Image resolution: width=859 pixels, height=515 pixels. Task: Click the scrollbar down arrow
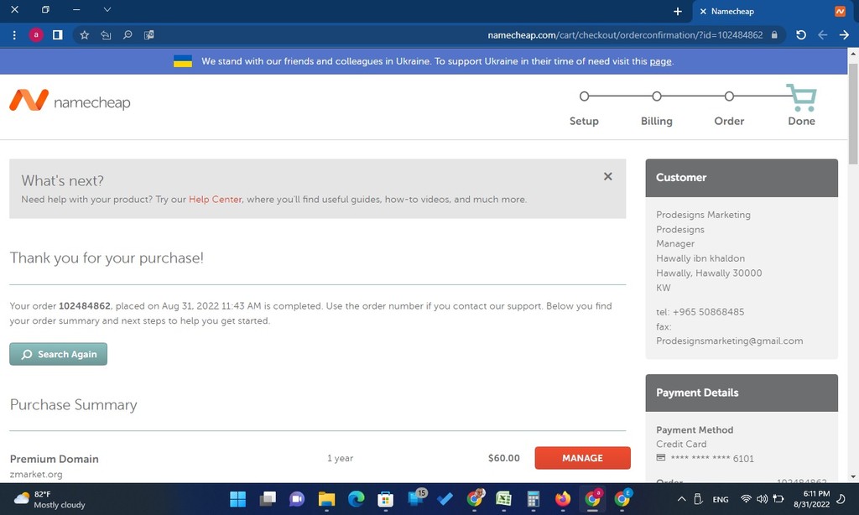coord(853,476)
